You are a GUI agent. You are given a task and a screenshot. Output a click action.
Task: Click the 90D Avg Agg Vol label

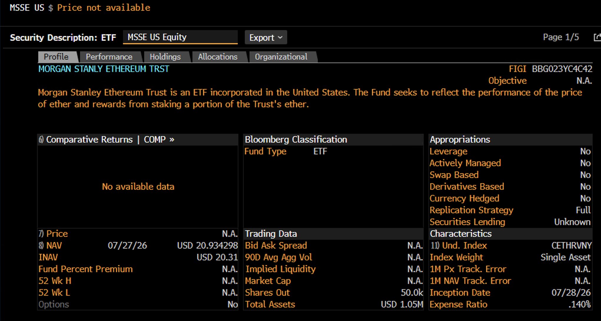click(x=278, y=257)
